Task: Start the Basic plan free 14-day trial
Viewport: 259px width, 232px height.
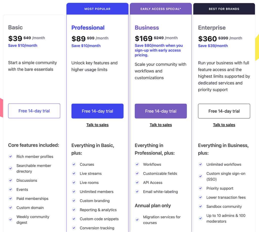Action: 34,111
